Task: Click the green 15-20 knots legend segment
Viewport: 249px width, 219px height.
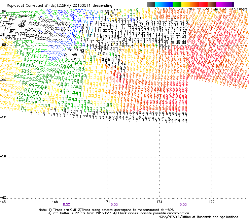Action: click(x=177, y=4)
